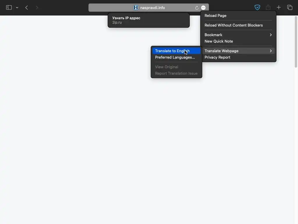Open the tab group dropdown arrow
Image resolution: width=298 pixels, height=224 pixels.
(x=17, y=8)
